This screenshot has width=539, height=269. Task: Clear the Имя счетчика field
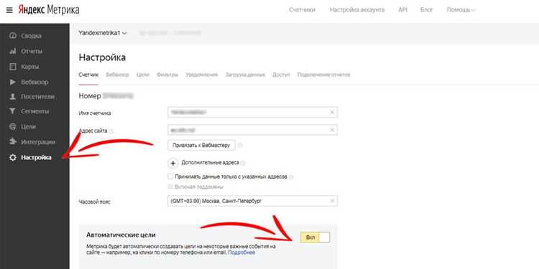pyautogui.click(x=332, y=112)
